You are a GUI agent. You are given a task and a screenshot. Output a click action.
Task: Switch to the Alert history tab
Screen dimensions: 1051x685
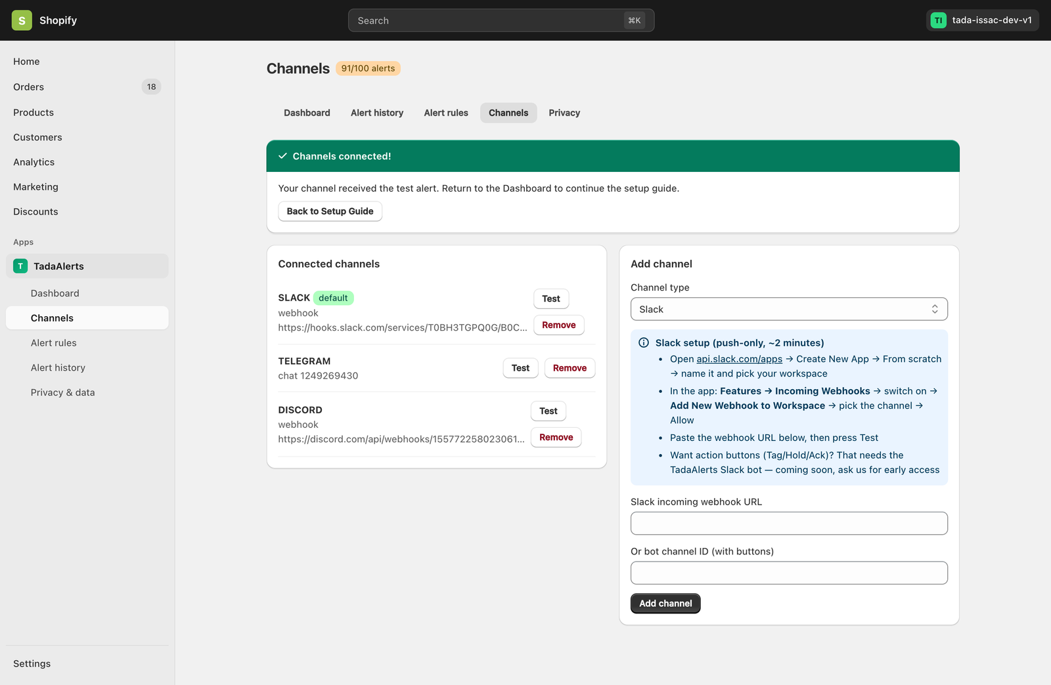coord(377,113)
